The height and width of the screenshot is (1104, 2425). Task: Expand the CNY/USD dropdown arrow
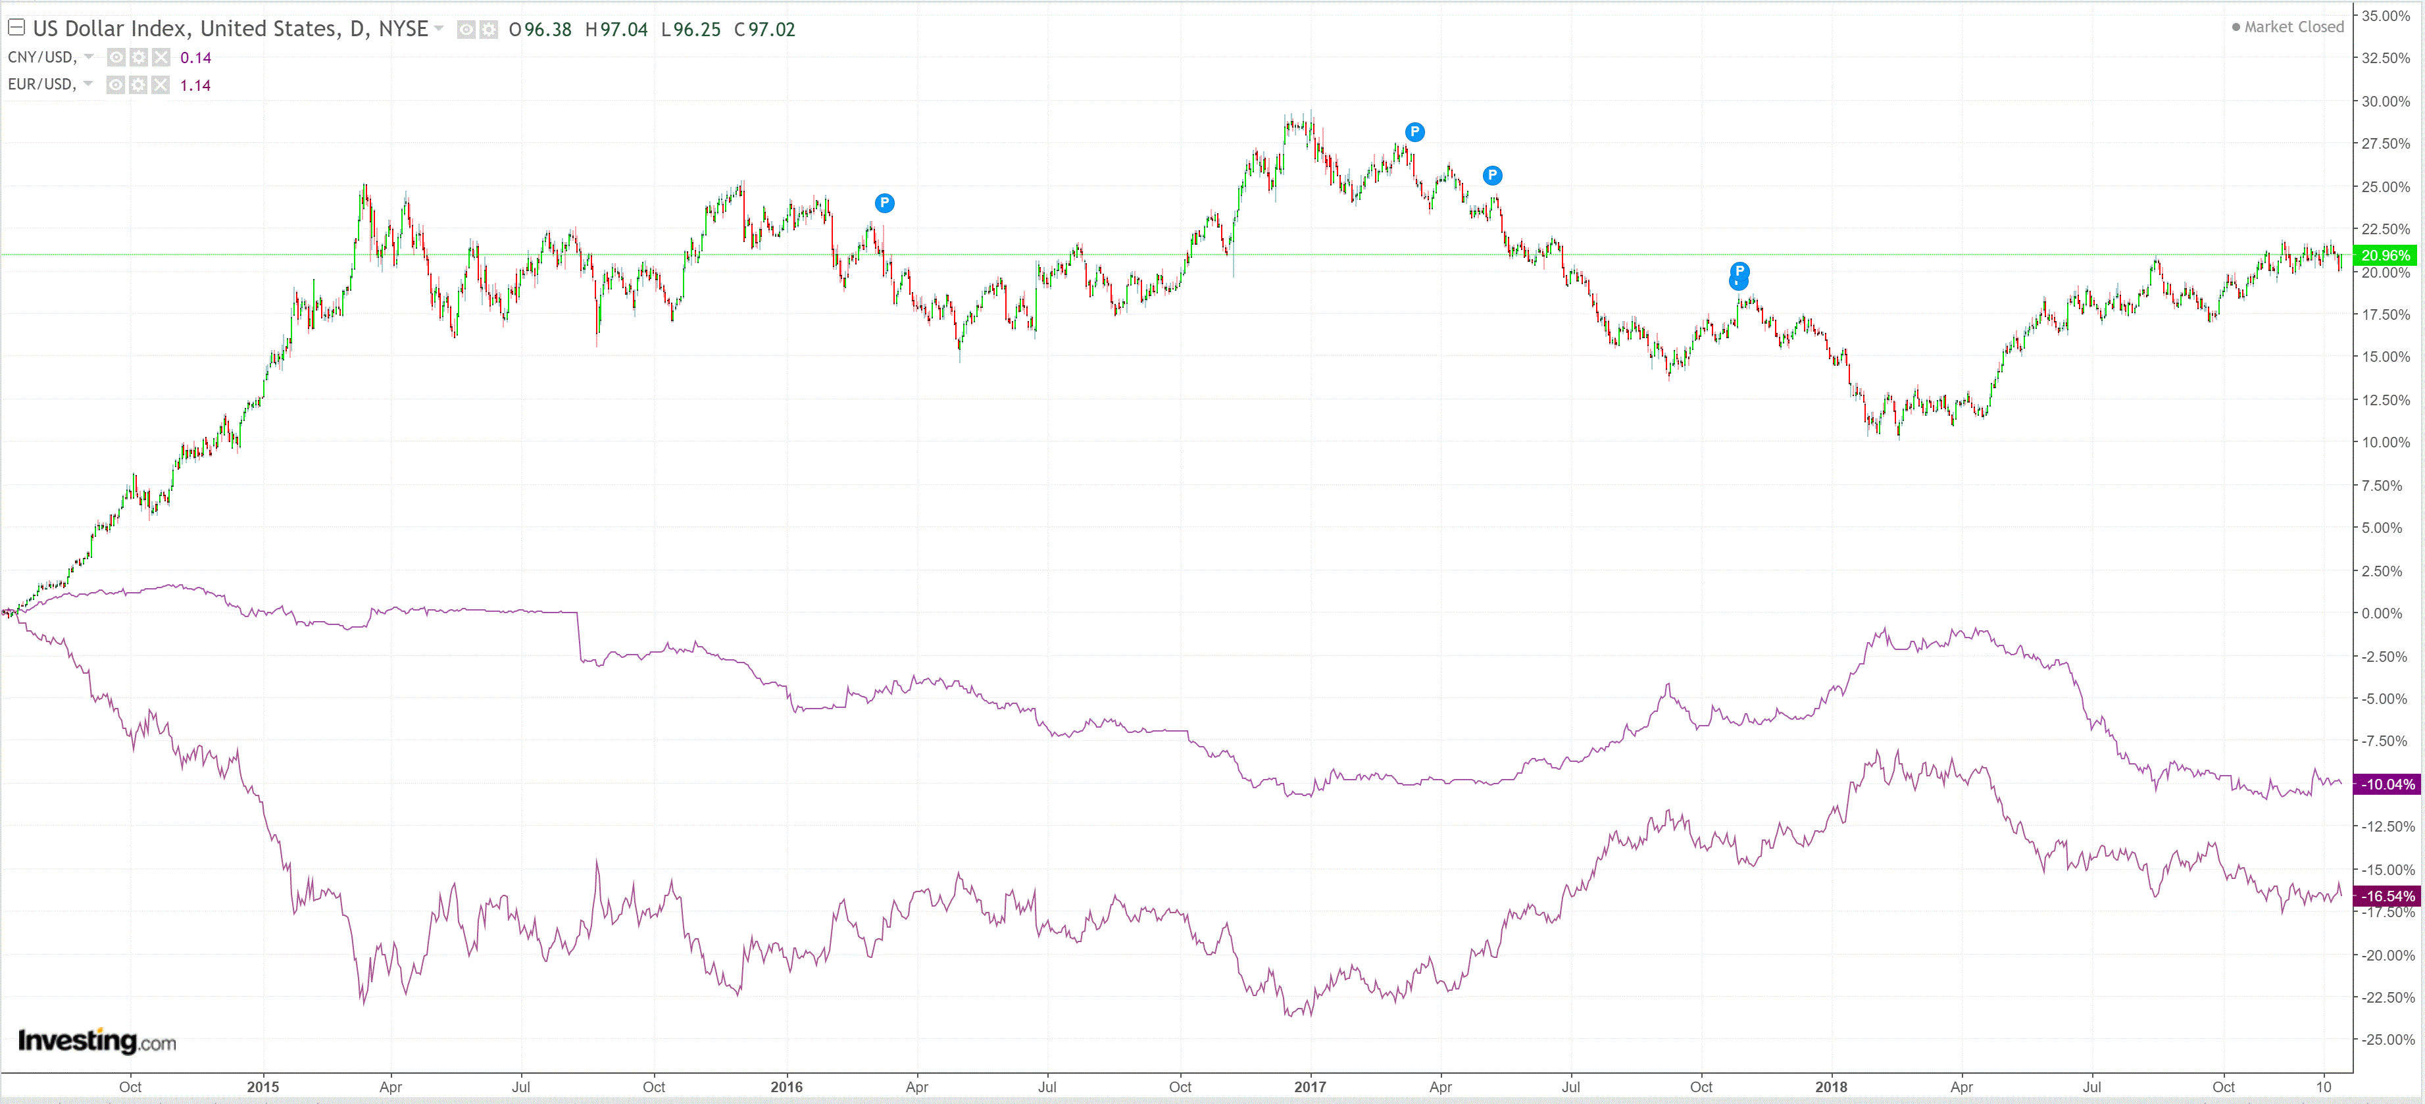tap(89, 57)
